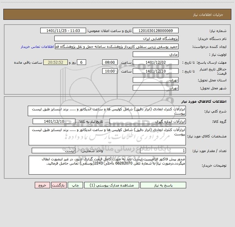Click the announcement date field 1401/11/25 - 11:03

(x=63, y=30)
